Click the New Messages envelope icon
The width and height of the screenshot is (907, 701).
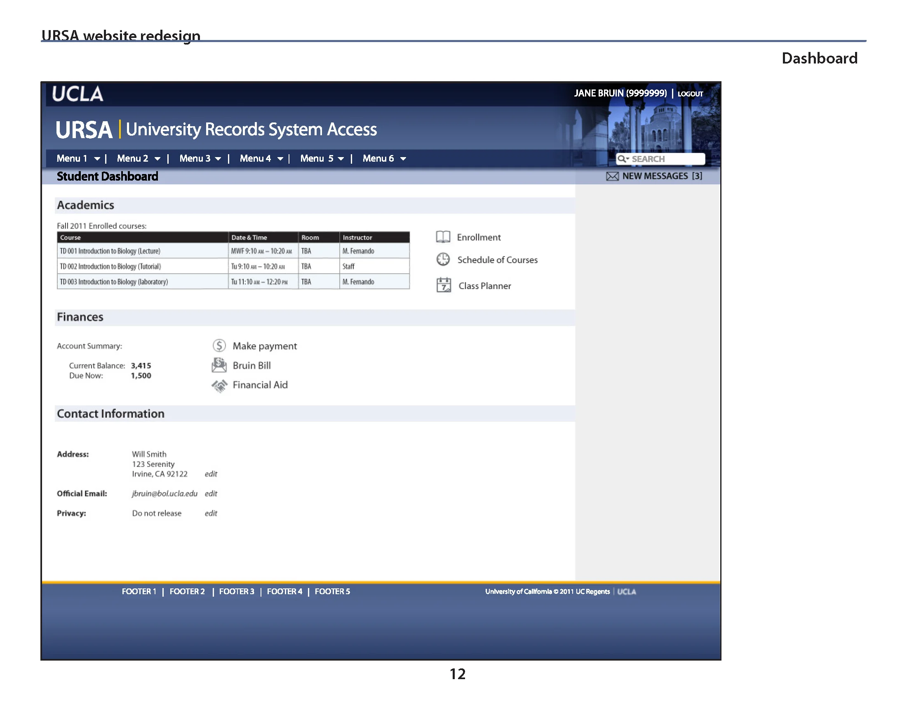[612, 176]
